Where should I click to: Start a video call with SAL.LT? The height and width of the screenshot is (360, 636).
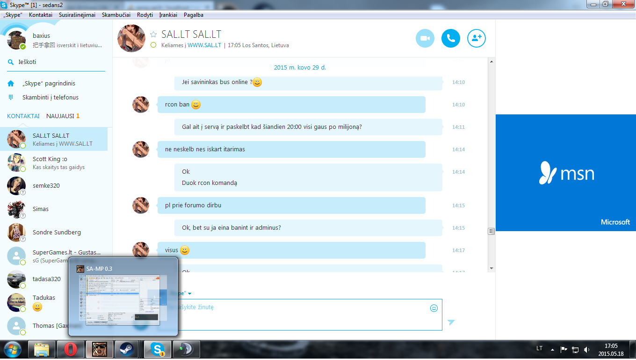pos(425,38)
